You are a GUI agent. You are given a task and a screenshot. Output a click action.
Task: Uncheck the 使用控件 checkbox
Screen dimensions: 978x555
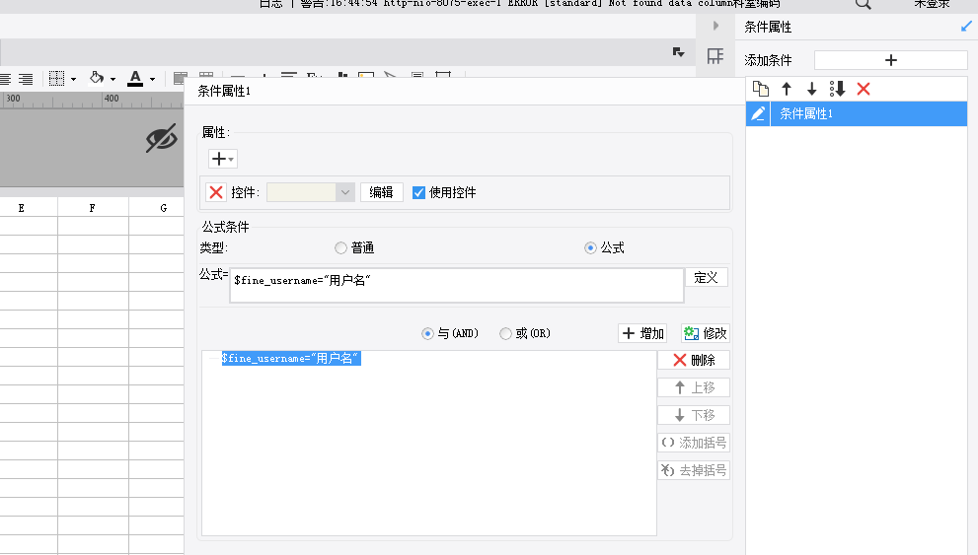click(418, 192)
